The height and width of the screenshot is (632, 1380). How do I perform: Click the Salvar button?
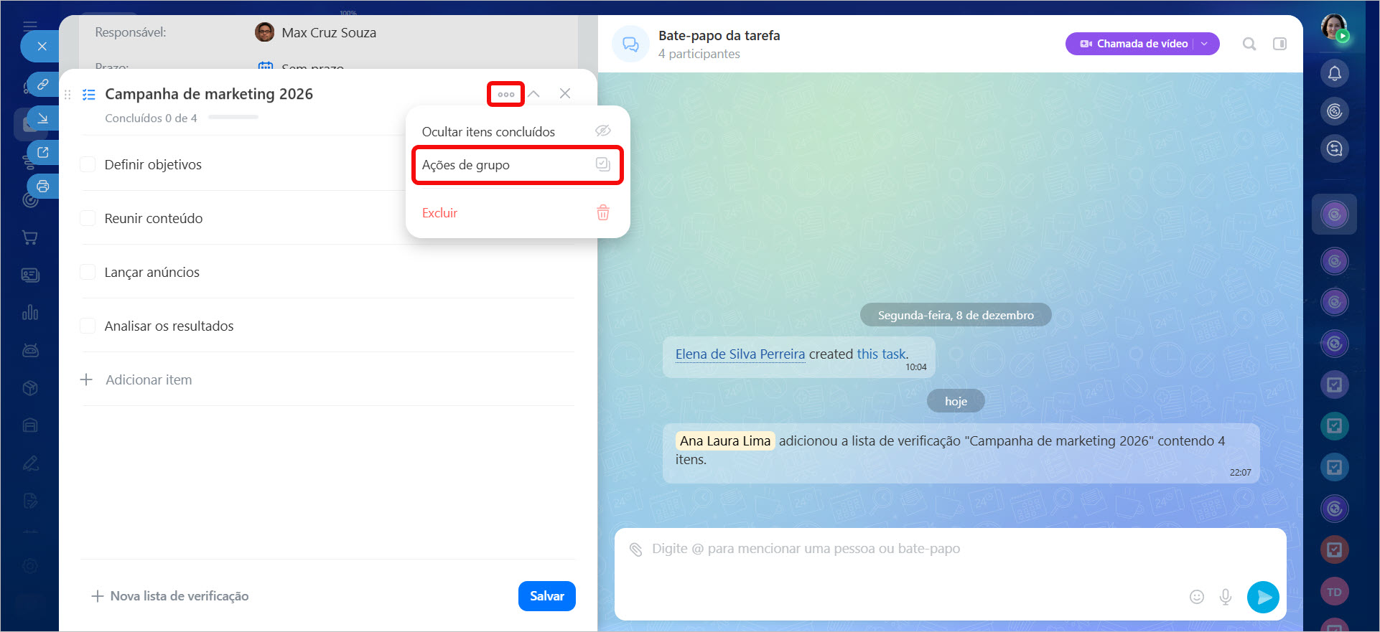click(546, 596)
